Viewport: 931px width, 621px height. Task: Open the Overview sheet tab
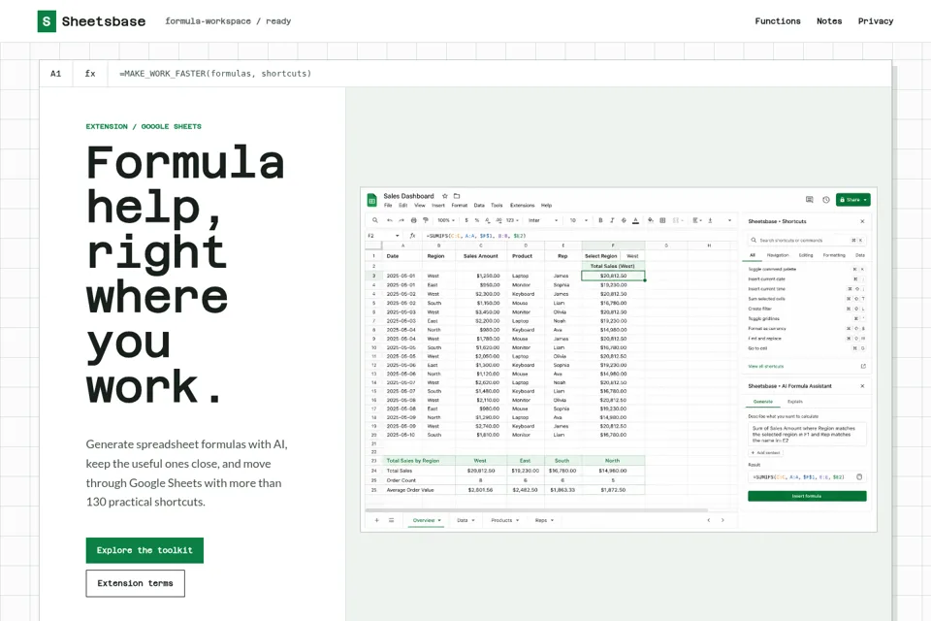click(x=427, y=520)
